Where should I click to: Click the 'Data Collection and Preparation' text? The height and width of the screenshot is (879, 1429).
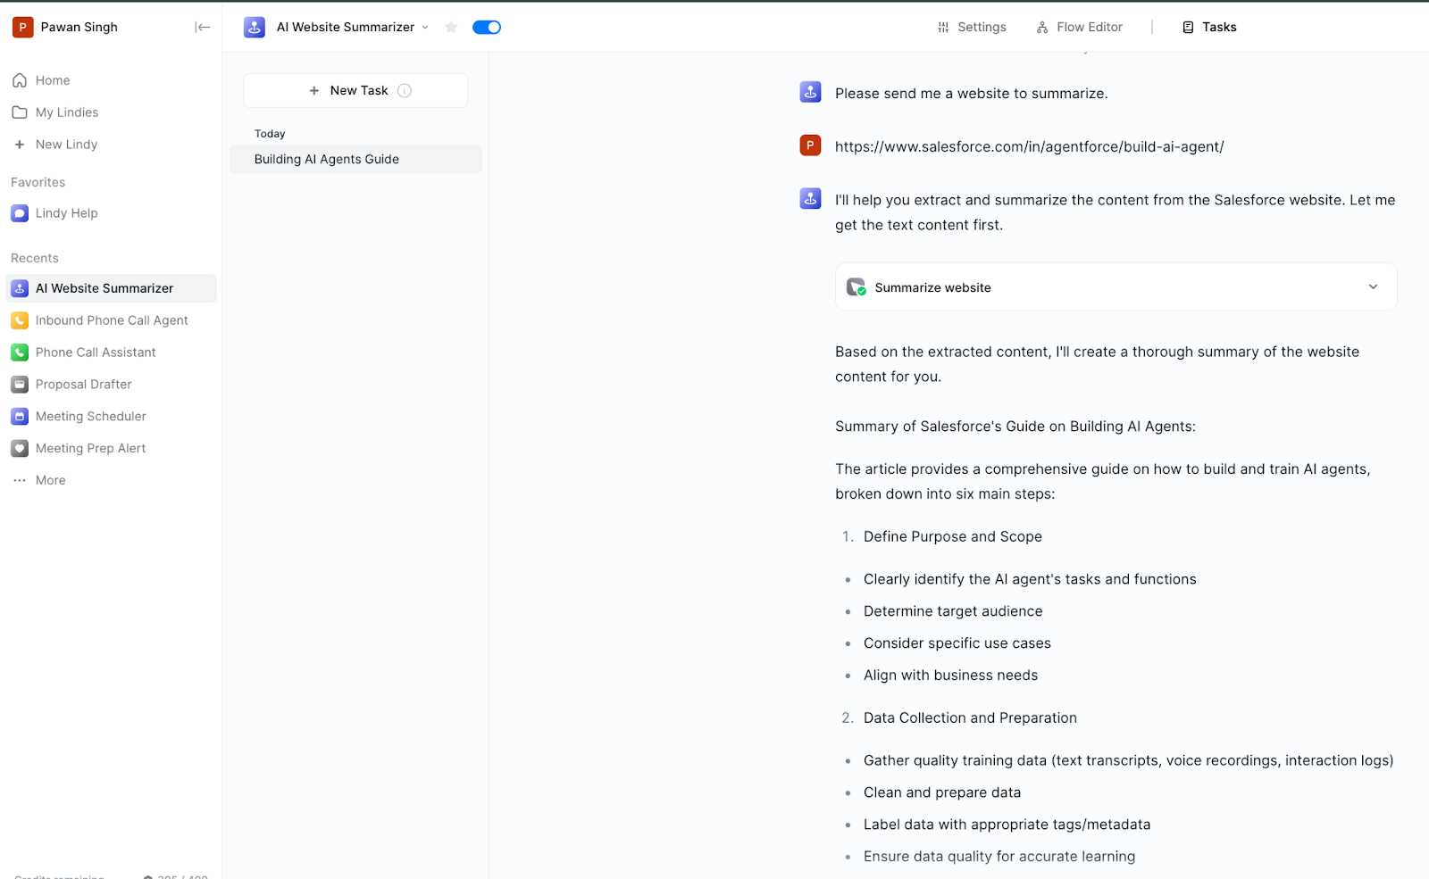970,718
